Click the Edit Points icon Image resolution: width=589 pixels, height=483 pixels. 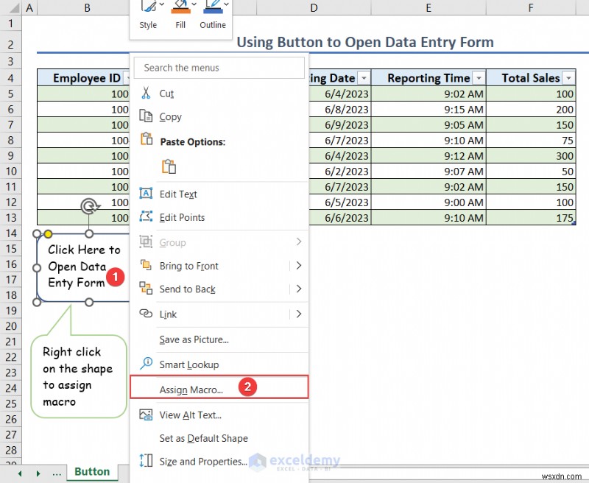pyautogui.click(x=146, y=216)
